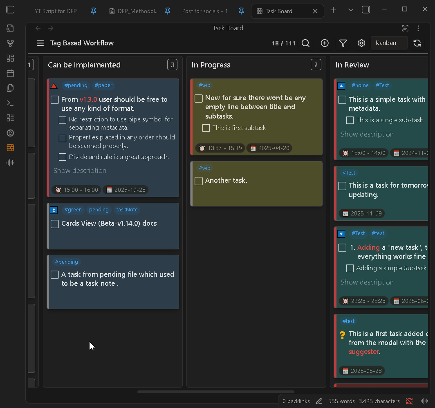Expand the tab list chevron in title bar
Viewport: 435px width, 408px height.
(x=351, y=10)
